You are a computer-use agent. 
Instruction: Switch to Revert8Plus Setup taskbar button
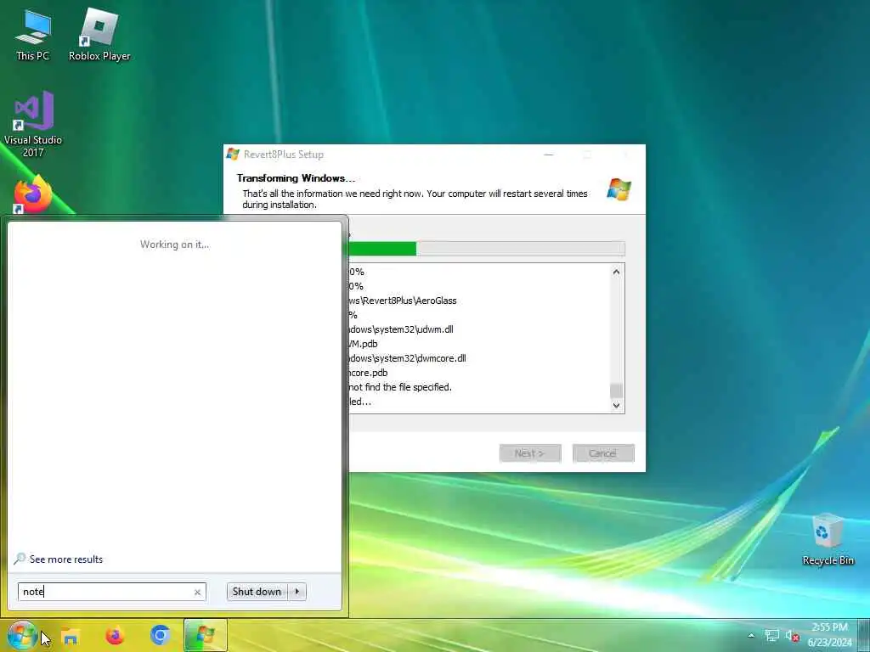[206, 635]
